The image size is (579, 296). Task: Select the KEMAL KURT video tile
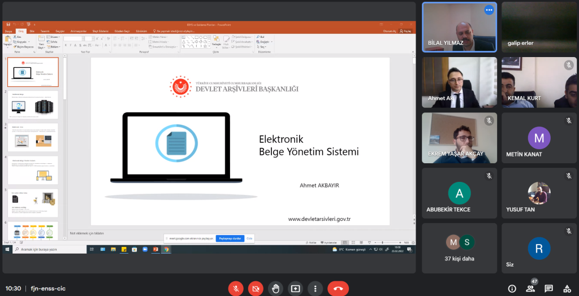(x=539, y=82)
